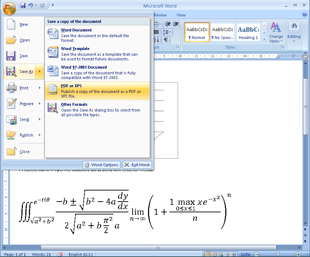This screenshot has width=310, height=257.
Task: Expand the Print submenu arrow
Action: (x=40, y=88)
